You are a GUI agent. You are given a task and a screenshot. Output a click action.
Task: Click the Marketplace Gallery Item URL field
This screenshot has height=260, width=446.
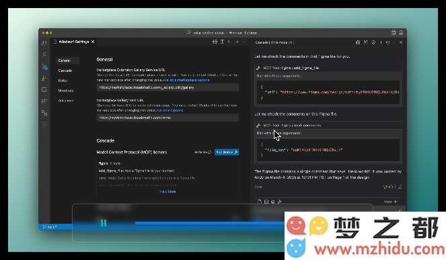click(x=168, y=118)
